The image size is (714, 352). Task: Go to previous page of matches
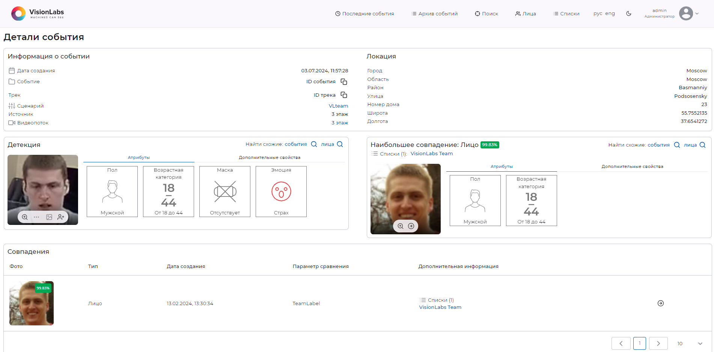click(x=621, y=343)
